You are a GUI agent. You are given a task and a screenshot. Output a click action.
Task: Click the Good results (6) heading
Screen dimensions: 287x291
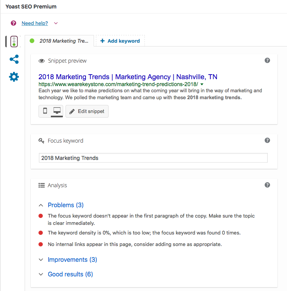(70, 274)
